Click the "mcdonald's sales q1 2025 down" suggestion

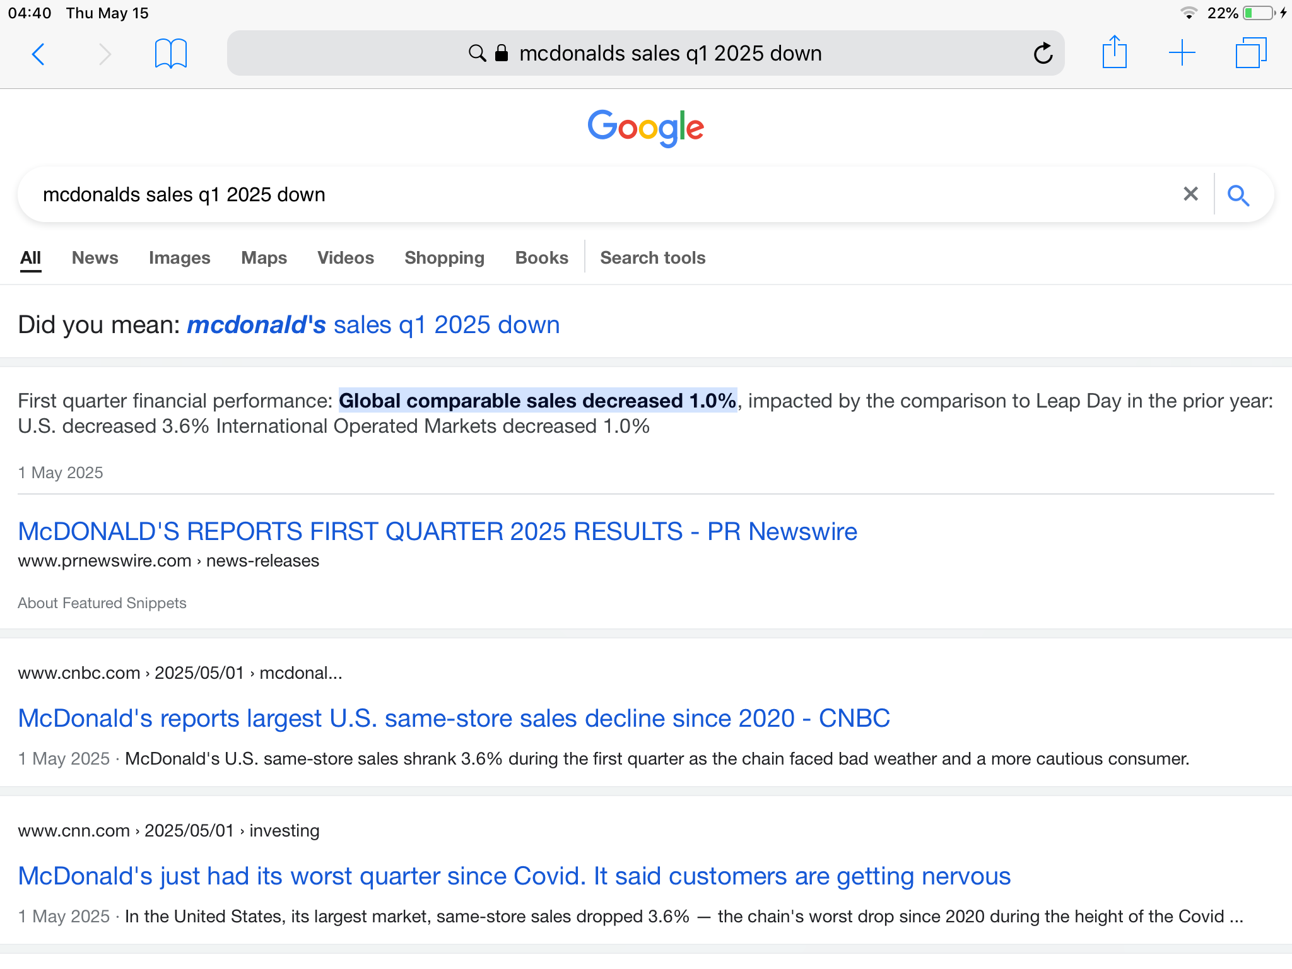pyautogui.click(x=373, y=326)
